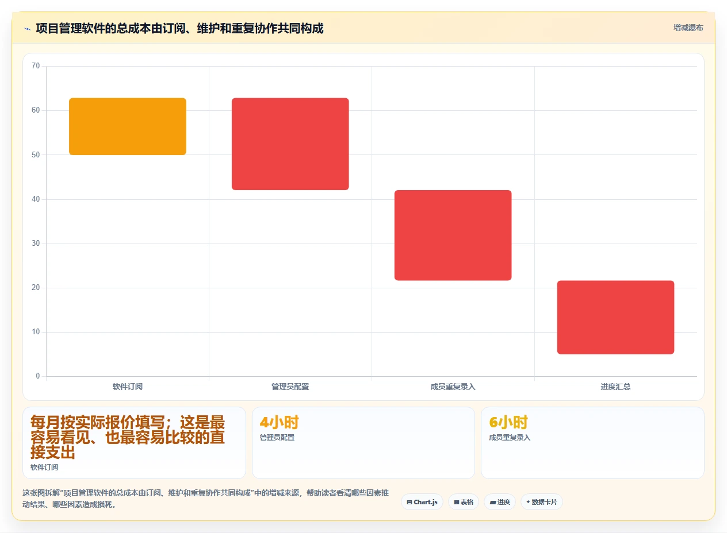Click the 成员重复录入 caption under 6小时
The width and height of the screenshot is (727, 533).
coord(510,438)
